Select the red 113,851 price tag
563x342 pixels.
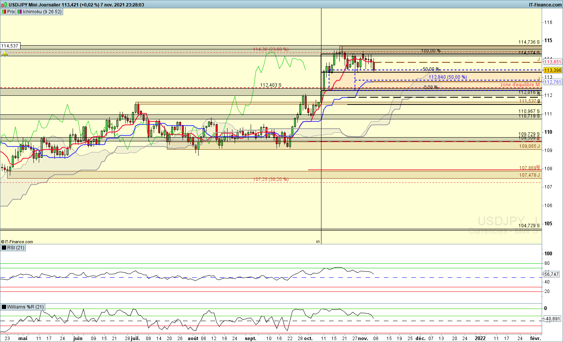point(553,62)
